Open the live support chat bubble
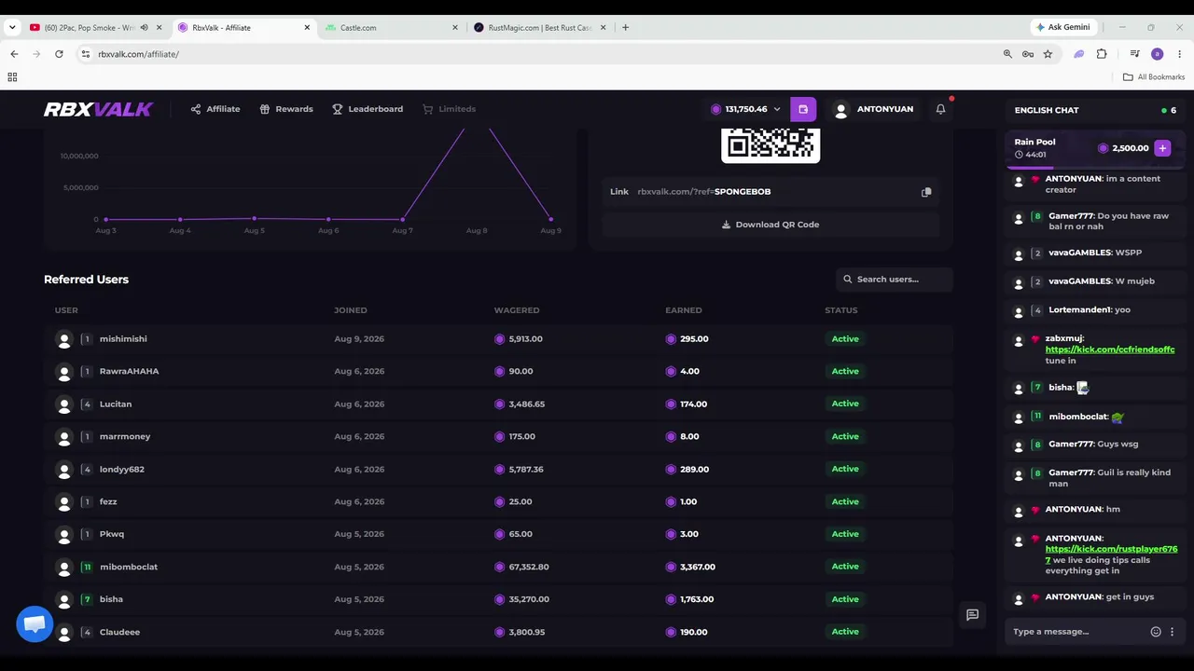 (35, 624)
